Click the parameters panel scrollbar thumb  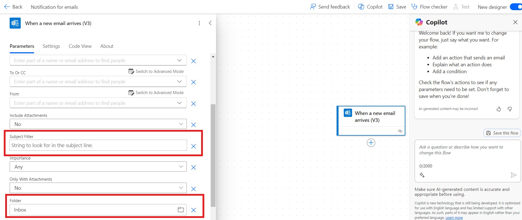point(213,155)
